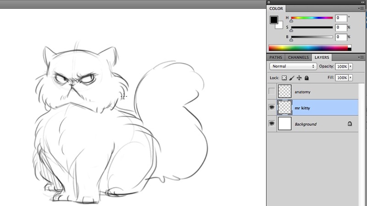Click the Saturation value input field
Image resolution: width=367 pixels, height=206 pixels.
(341, 27)
